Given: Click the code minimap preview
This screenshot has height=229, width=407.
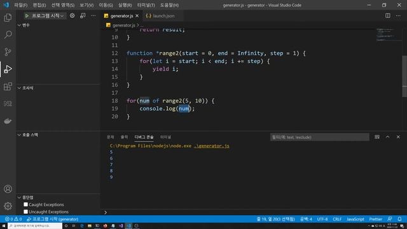Looking at the screenshot, I should [x=389, y=35].
